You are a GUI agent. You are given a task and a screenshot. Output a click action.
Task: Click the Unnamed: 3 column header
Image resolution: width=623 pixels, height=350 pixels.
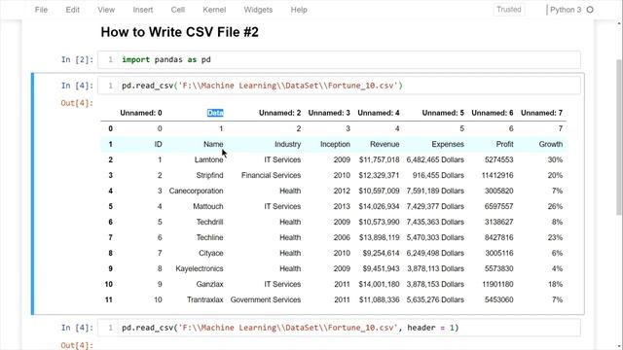(x=329, y=113)
